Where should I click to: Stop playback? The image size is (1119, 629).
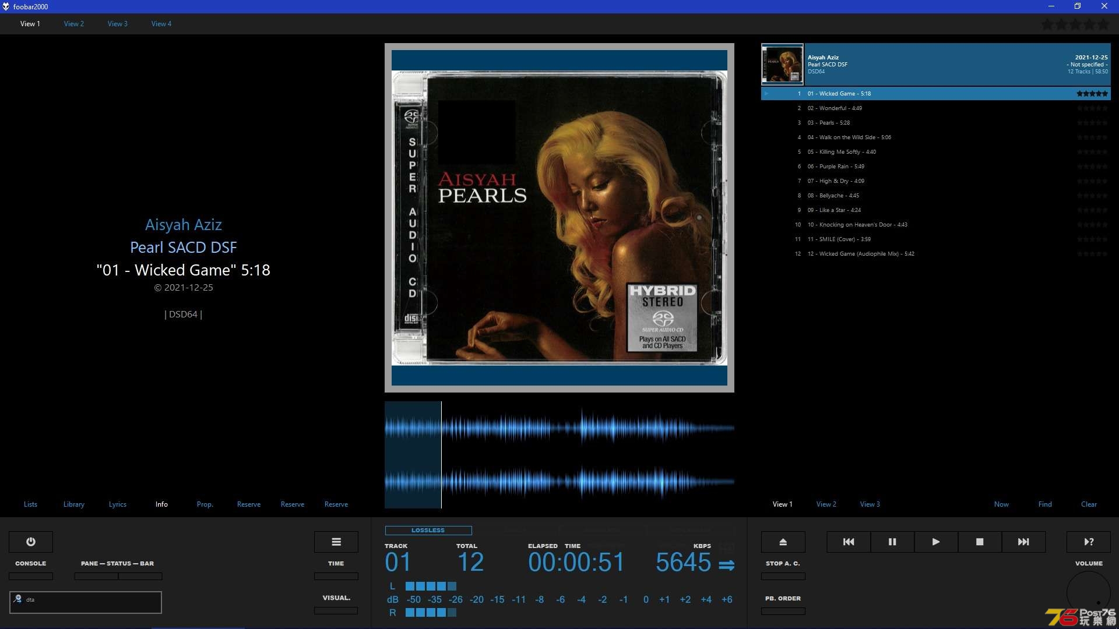click(980, 542)
